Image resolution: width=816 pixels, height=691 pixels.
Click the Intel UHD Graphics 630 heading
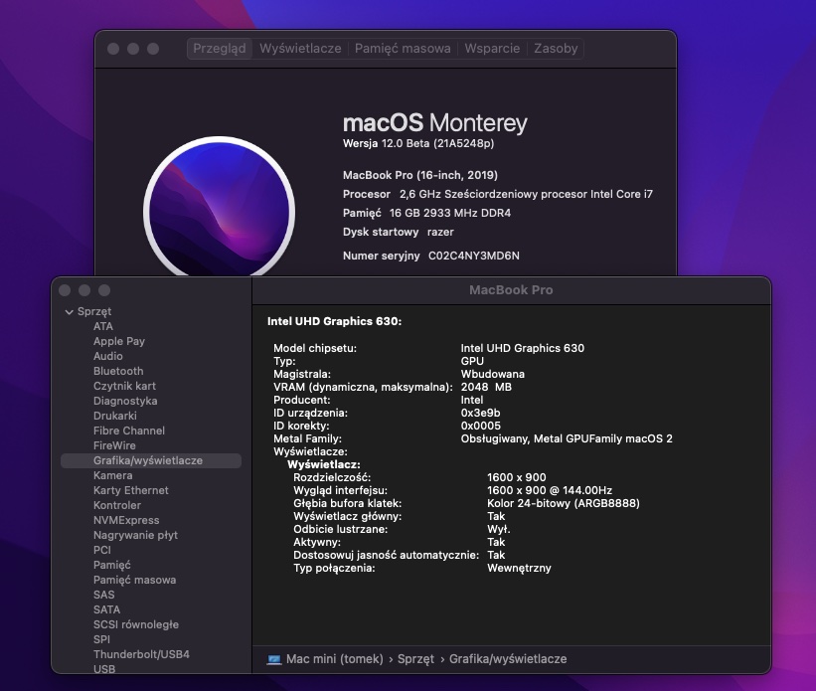click(x=334, y=321)
